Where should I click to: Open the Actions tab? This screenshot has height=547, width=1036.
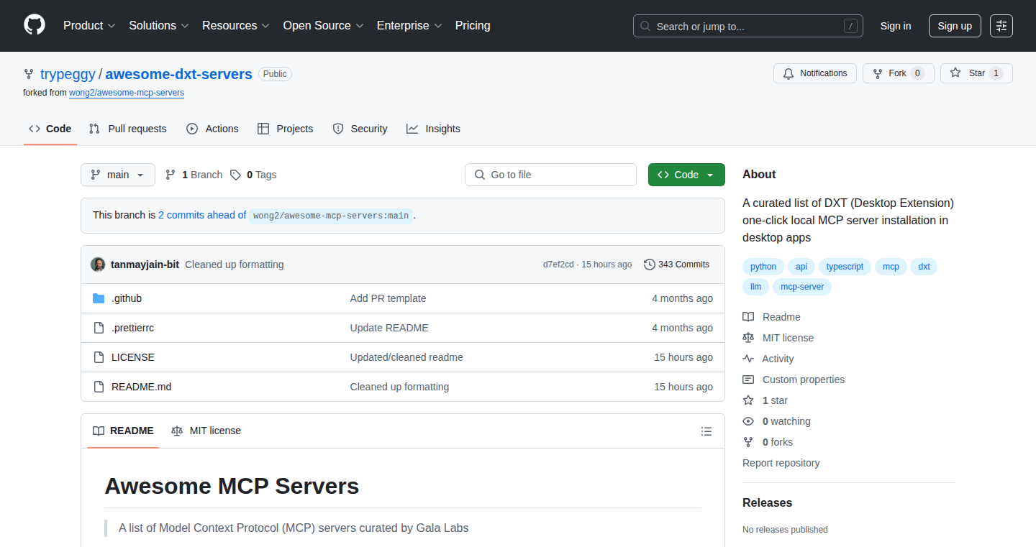(212, 129)
